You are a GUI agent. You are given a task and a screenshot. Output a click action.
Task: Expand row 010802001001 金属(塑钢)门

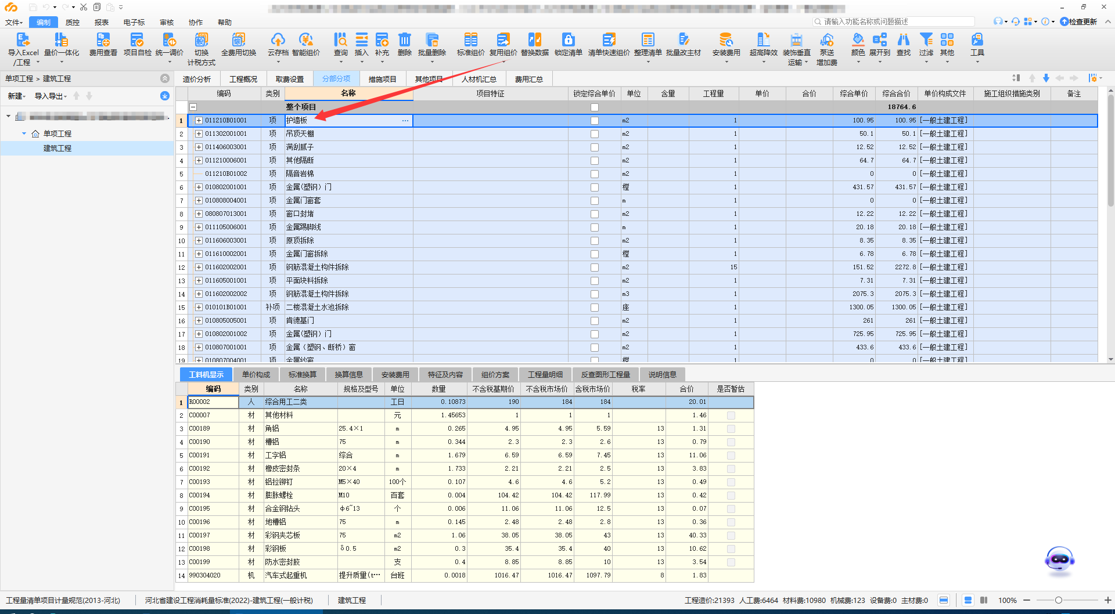[x=199, y=187]
